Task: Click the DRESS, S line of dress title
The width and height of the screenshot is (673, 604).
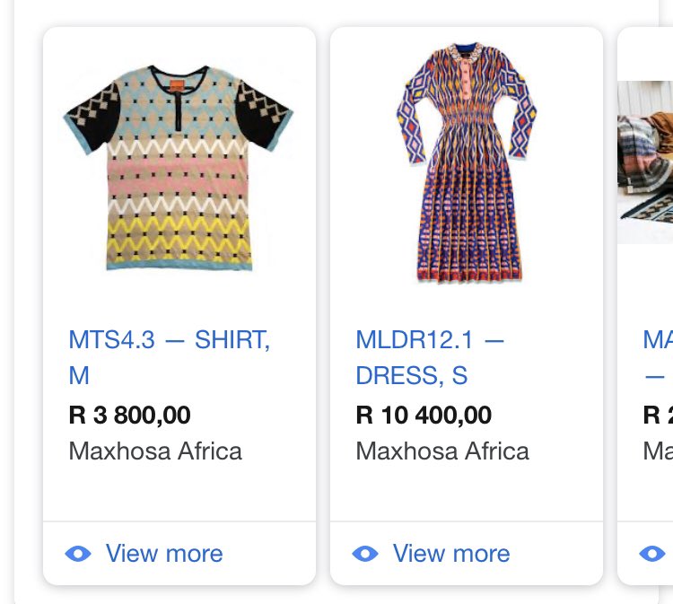Action: 412,376
